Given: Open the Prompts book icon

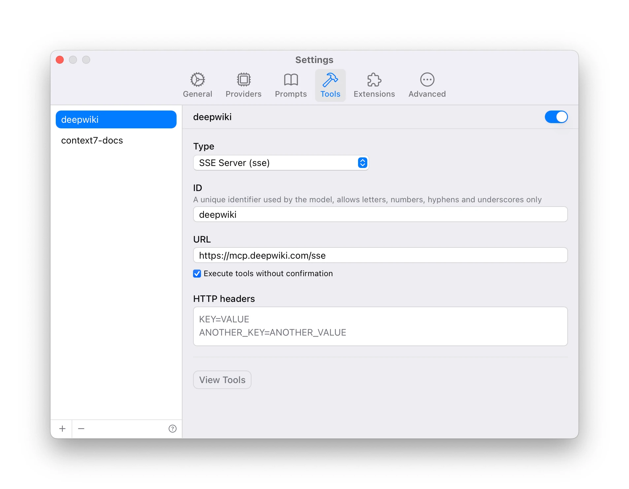Looking at the screenshot, I should [x=291, y=80].
